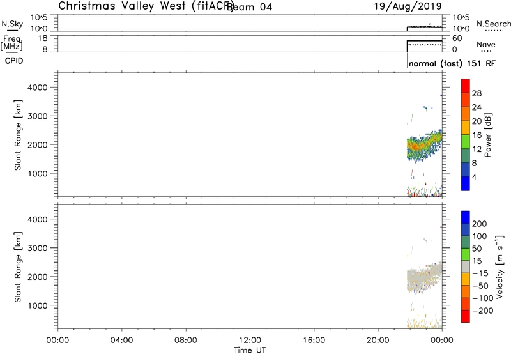The height and width of the screenshot is (354, 511).
Task: Pick the red top segment of Power colorbar
Action: [466, 86]
